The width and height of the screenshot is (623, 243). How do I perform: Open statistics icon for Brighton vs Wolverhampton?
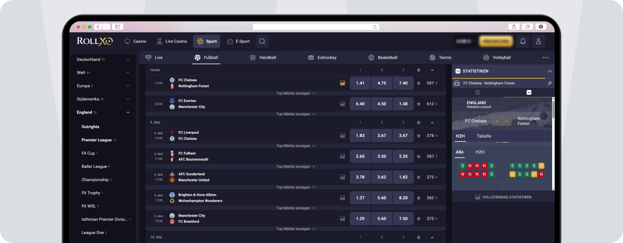point(342,198)
